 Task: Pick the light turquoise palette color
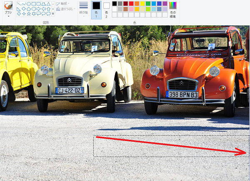coord(154,9)
